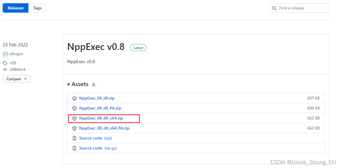This screenshot has height=168, width=340.
Task: Click the package icon beside NppExec_08_dll_x64_PA.zip
Action: pyautogui.click(x=75, y=128)
